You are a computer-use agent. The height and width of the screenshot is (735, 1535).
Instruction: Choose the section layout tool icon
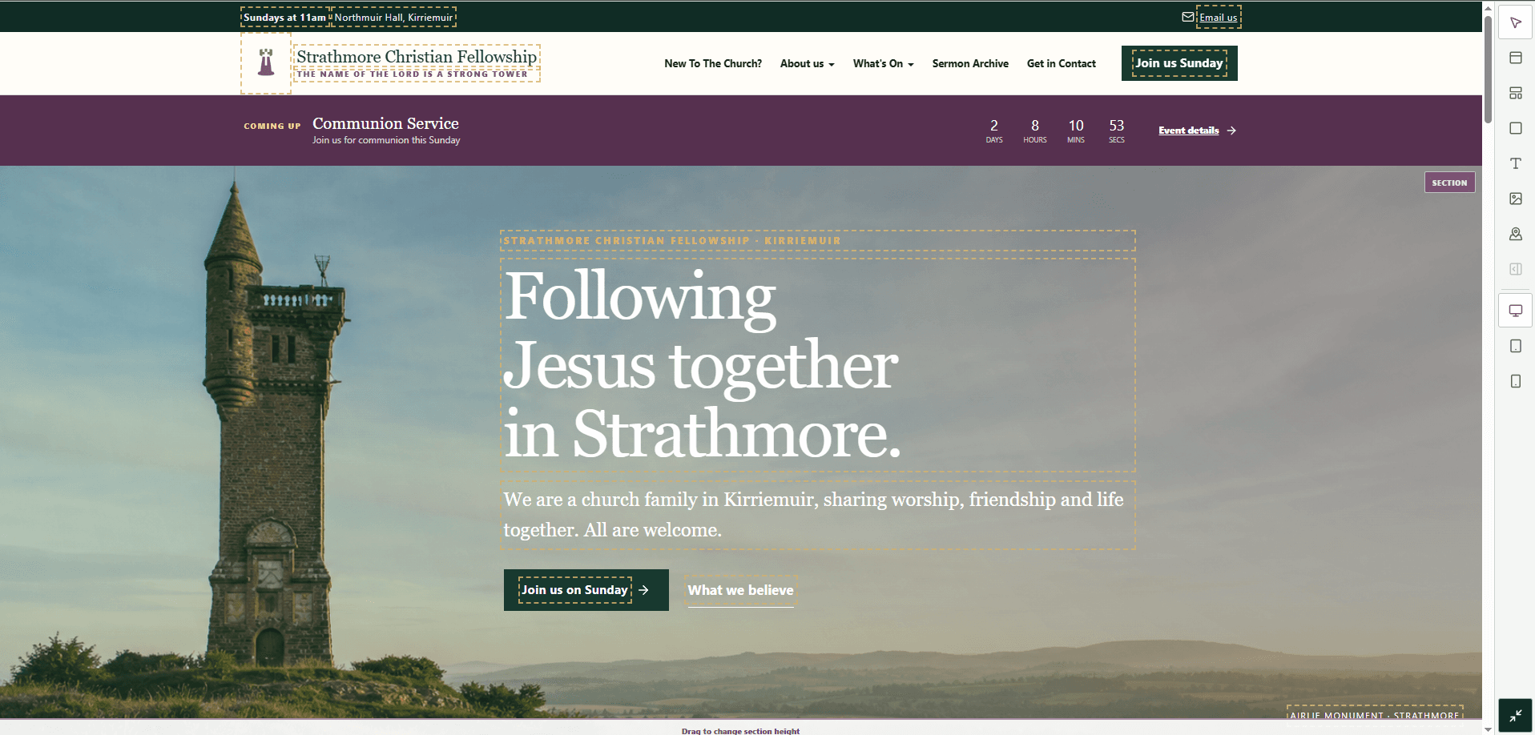[1515, 58]
